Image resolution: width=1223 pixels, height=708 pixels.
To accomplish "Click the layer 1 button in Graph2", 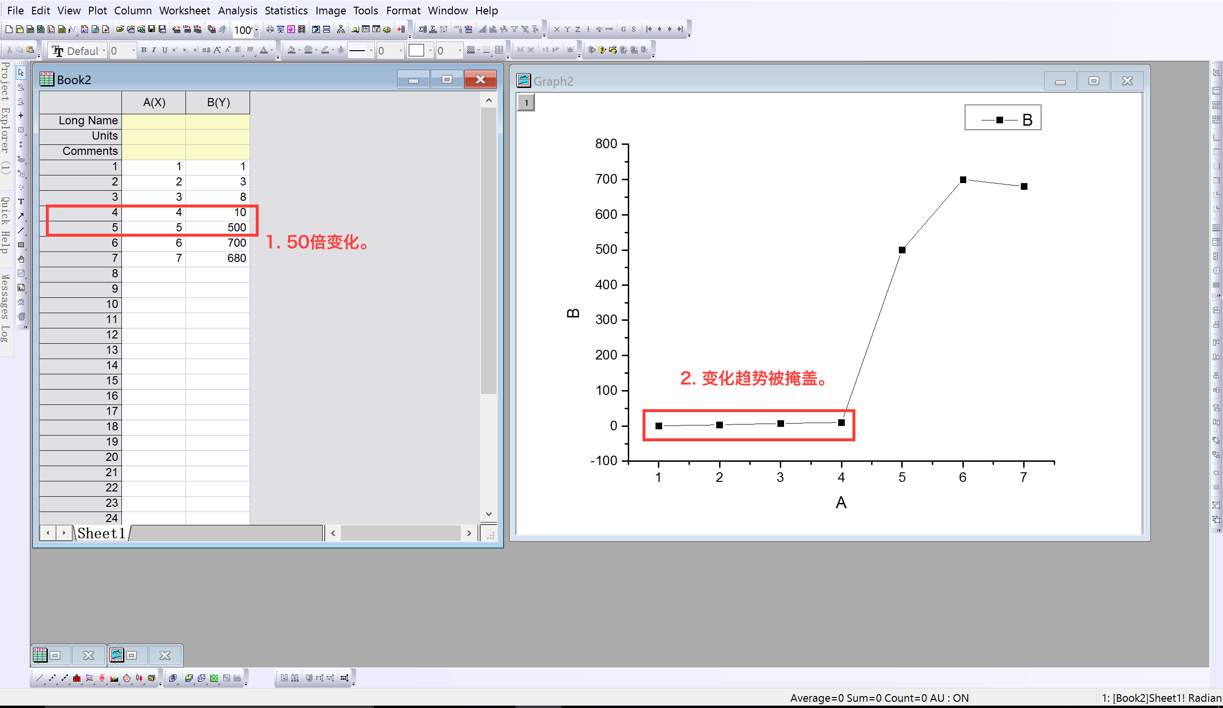I will (x=526, y=103).
